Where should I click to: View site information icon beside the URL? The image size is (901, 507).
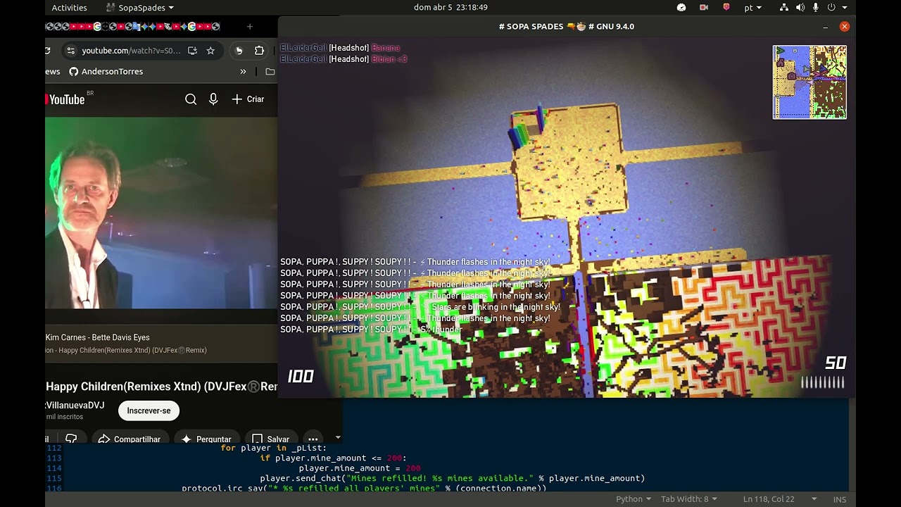[70, 51]
